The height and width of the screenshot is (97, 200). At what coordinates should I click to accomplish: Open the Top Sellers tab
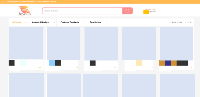tap(95, 22)
